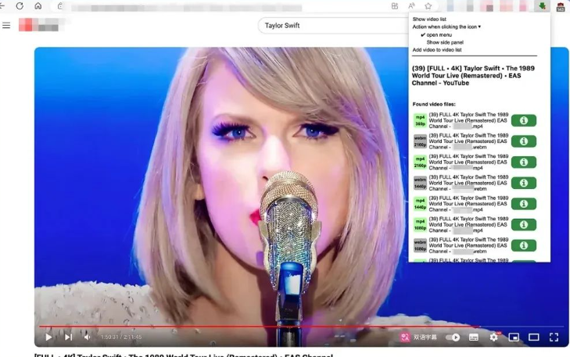Click the Taylor Swift search field
This screenshot has width=570, height=357.
pos(332,26)
